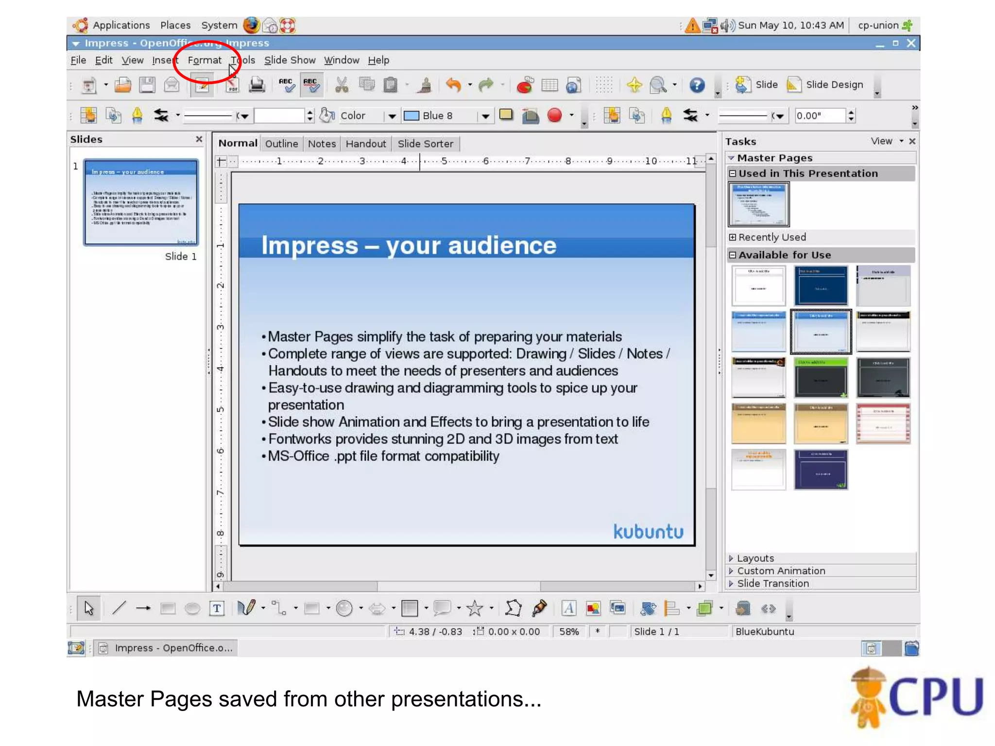Select the Line drawing tool

tap(119, 608)
